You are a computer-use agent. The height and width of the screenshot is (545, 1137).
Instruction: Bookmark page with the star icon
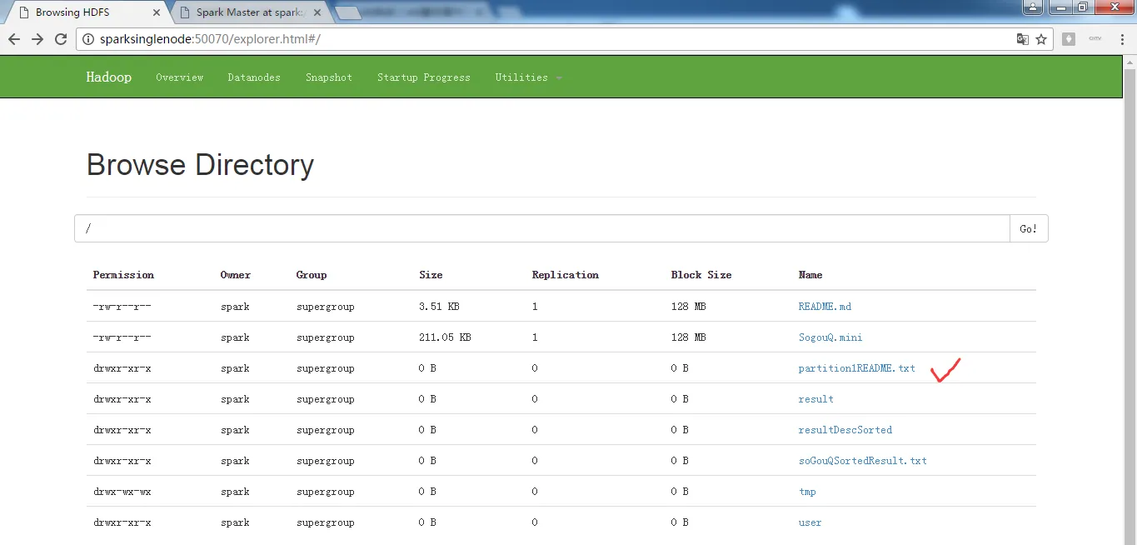click(x=1041, y=39)
